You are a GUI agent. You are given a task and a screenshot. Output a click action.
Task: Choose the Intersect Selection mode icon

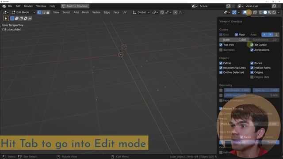(30, 19)
